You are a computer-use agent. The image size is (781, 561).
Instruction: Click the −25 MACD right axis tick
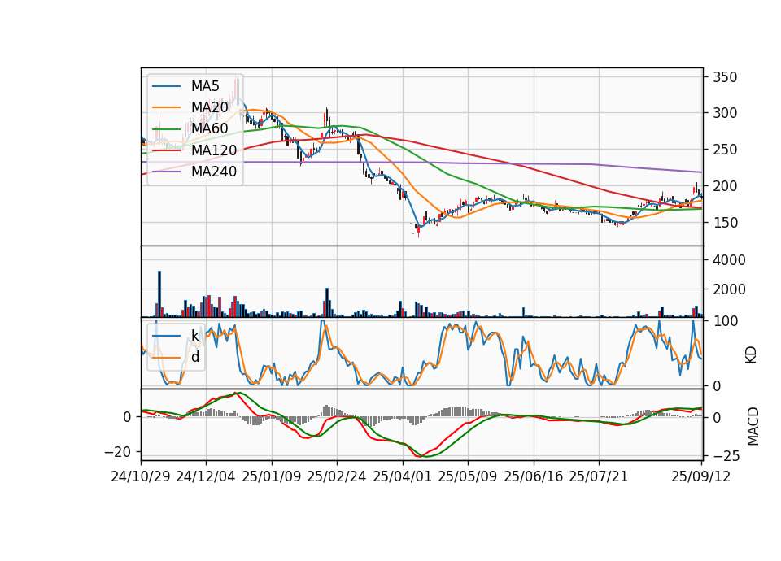tap(726, 455)
